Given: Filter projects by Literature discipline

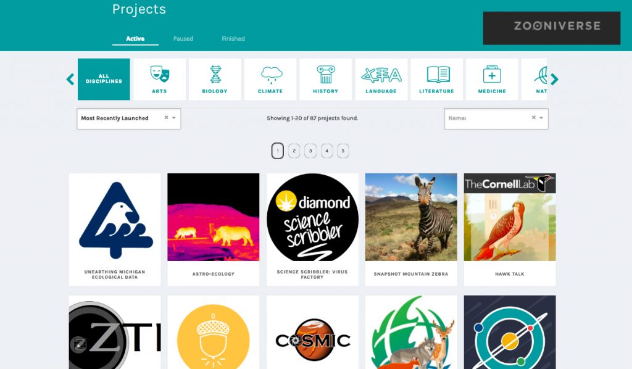Looking at the screenshot, I should point(436,78).
